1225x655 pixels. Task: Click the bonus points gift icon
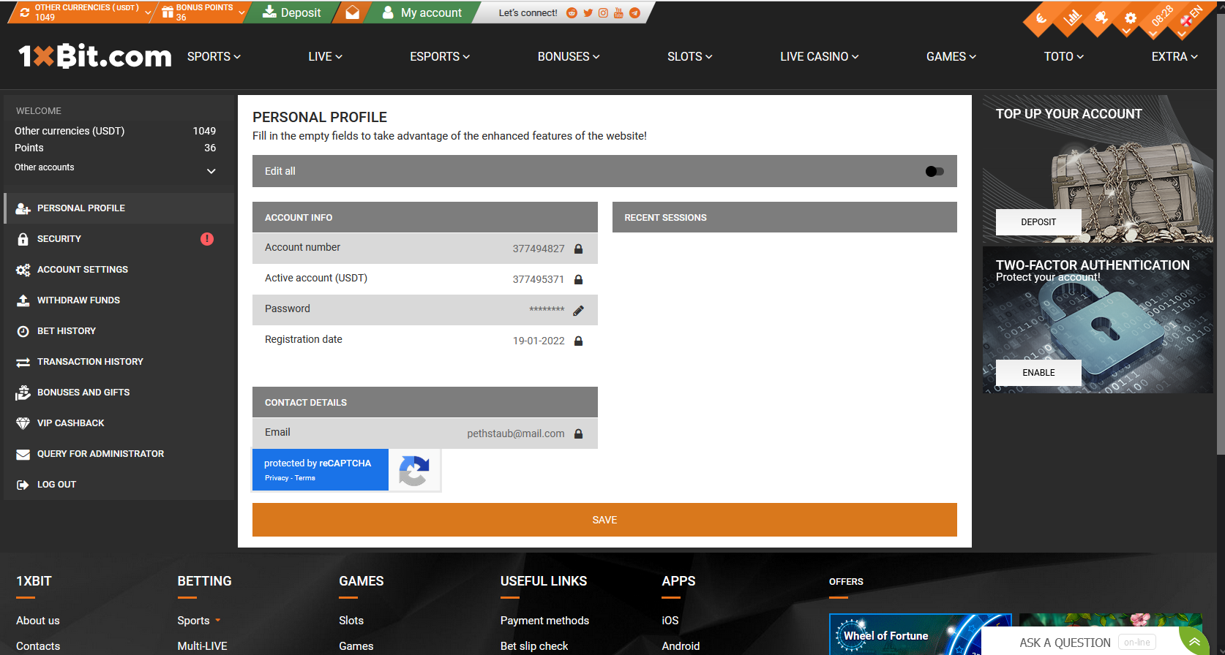(x=168, y=12)
